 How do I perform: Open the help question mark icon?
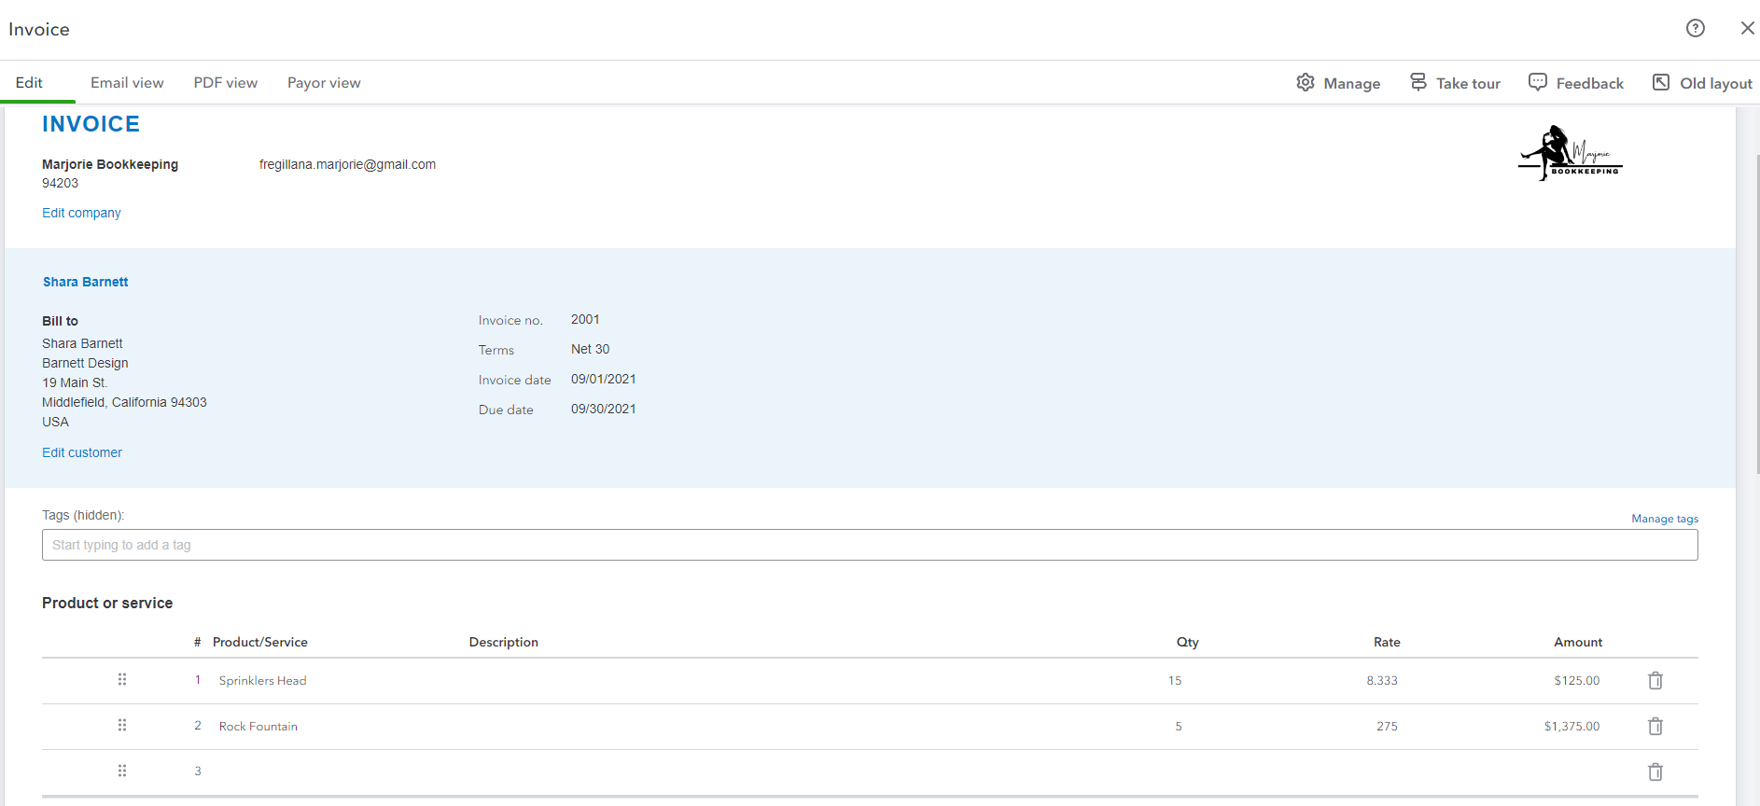[1696, 28]
